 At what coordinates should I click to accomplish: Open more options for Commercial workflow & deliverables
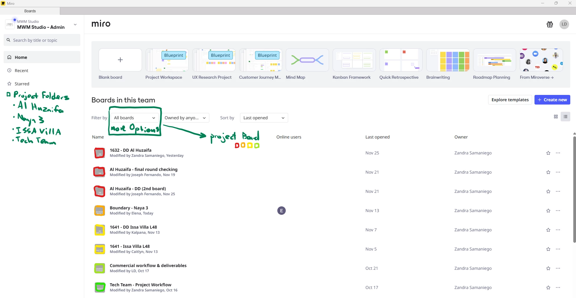coord(558,268)
